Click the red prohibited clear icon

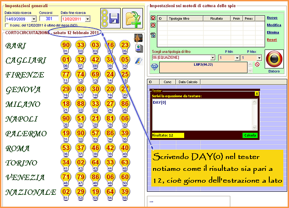pyautogui.click(x=257, y=64)
